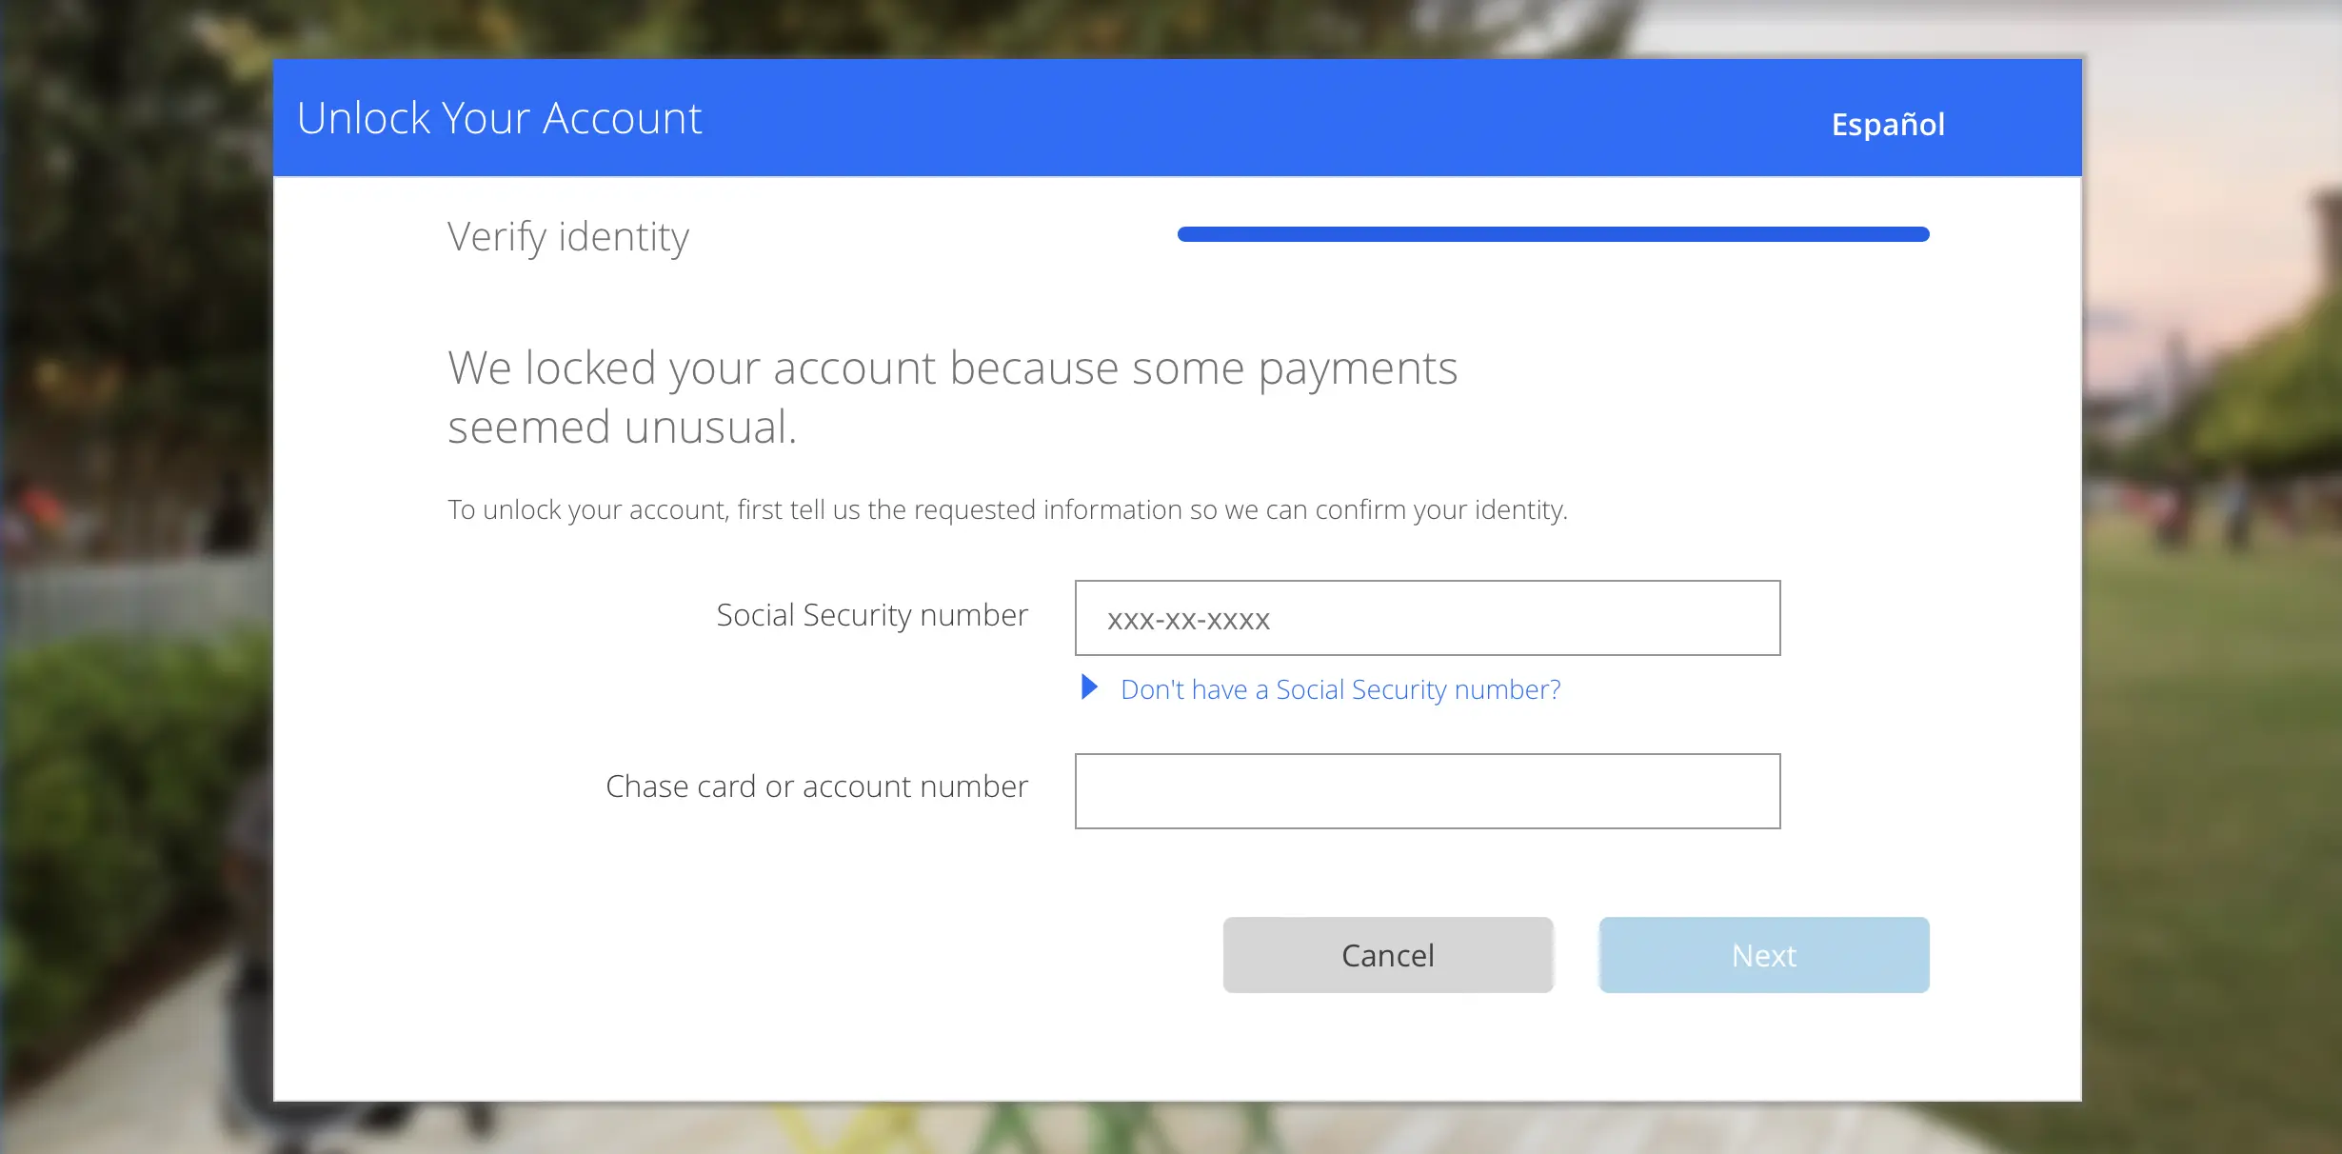The width and height of the screenshot is (2342, 1154).
Task: Click the blue Verify identity progress bar
Action: (1552, 234)
